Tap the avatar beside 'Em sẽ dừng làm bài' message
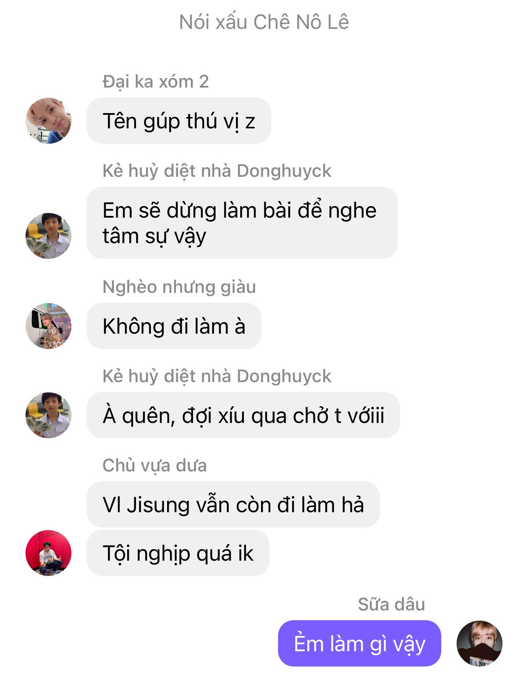 coord(48,235)
